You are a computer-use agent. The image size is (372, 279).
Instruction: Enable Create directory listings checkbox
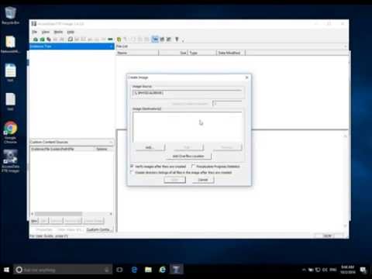[x=132, y=172]
